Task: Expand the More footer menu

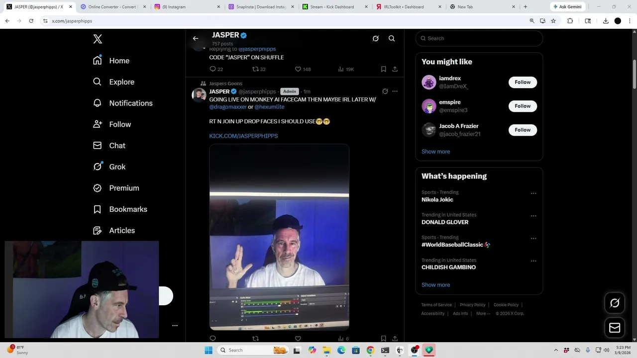Action: point(483,313)
